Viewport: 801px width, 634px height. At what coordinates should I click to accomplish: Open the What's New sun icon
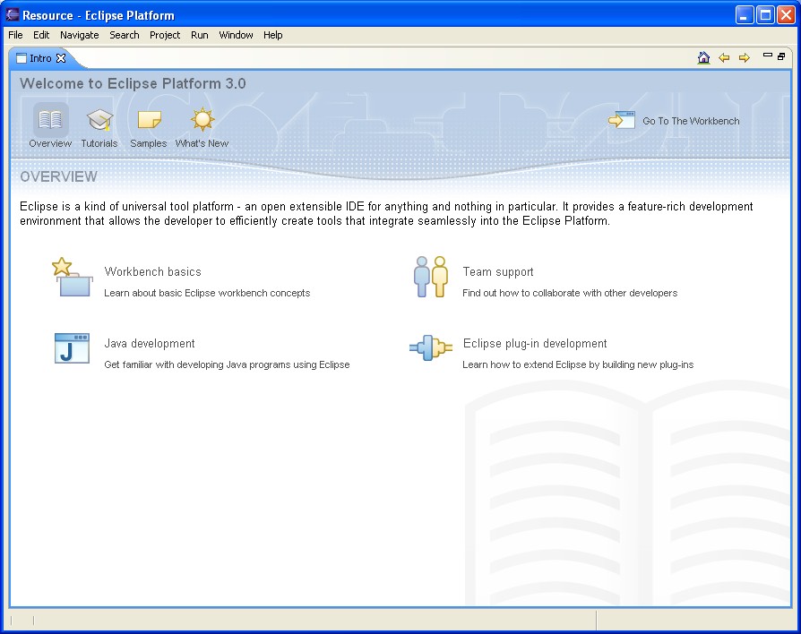click(x=202, y=119)
